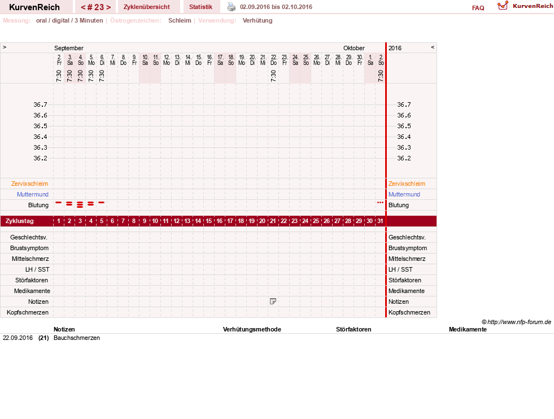554x419 pixels.
Task: Click the left Mittelschmerz row label
Action: tap(30, 259)
